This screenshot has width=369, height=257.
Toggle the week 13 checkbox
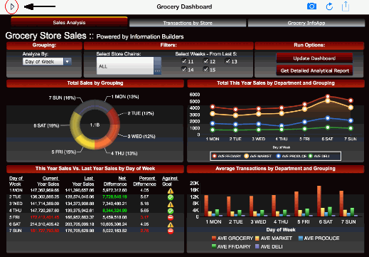point(228,61)
